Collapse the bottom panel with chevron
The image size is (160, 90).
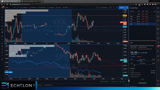coord(123,85)
